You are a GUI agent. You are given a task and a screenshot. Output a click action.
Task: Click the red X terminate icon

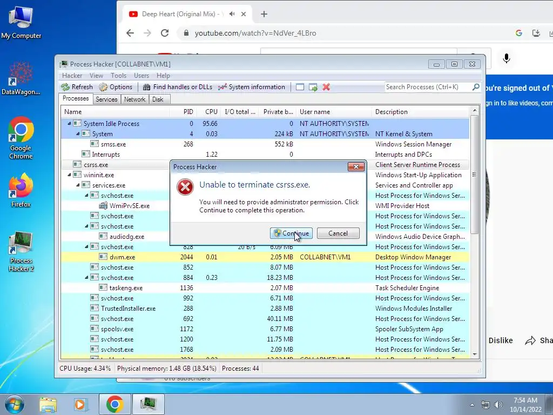point(326,87)
